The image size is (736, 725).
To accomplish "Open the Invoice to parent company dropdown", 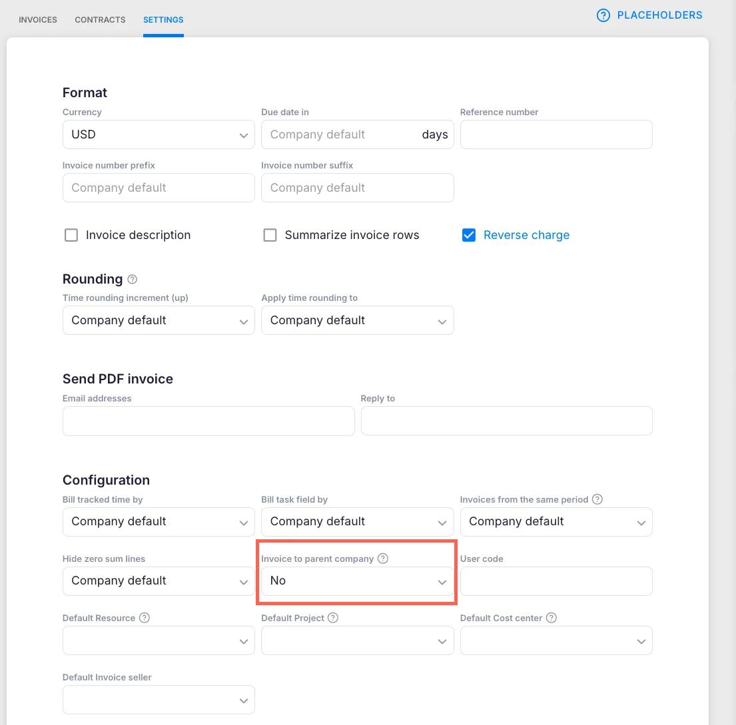I will pyautogui.click(x=357, y=581).
